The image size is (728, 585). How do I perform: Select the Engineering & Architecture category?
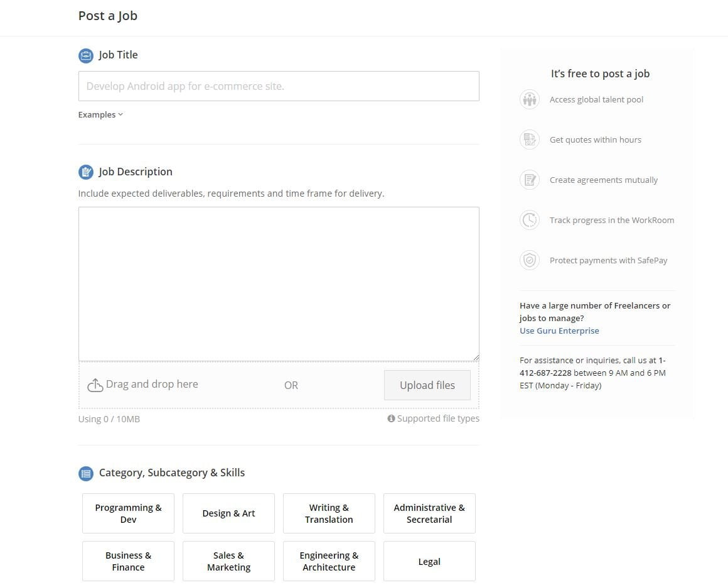point(329,561)
